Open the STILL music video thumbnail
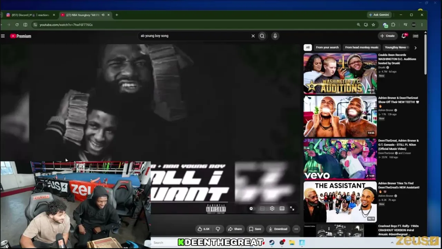442x249 pixels. tap(340, 159)
